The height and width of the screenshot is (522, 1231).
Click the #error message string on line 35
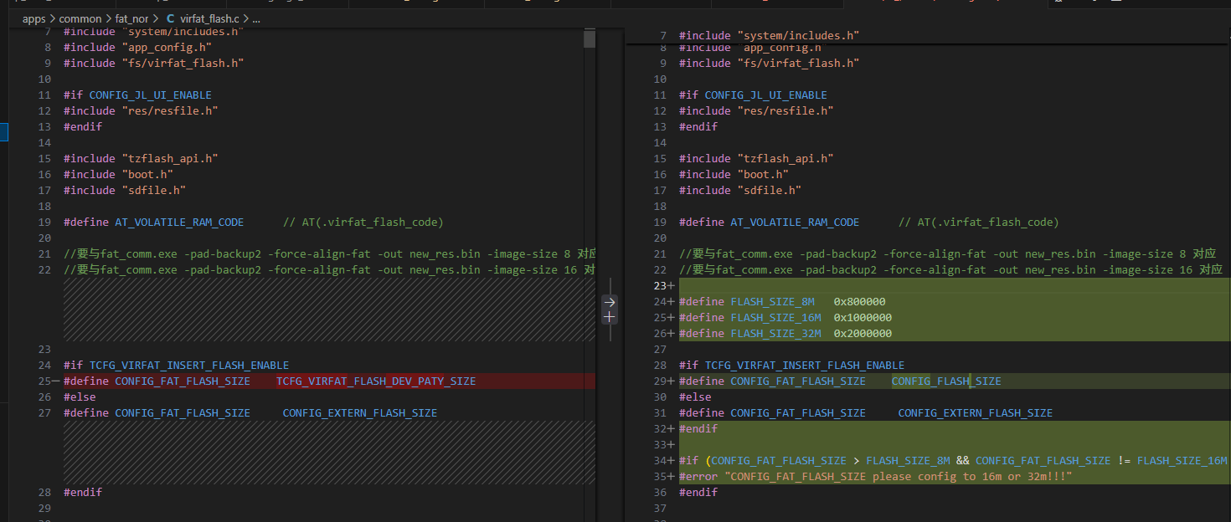[x=899, y=476]
